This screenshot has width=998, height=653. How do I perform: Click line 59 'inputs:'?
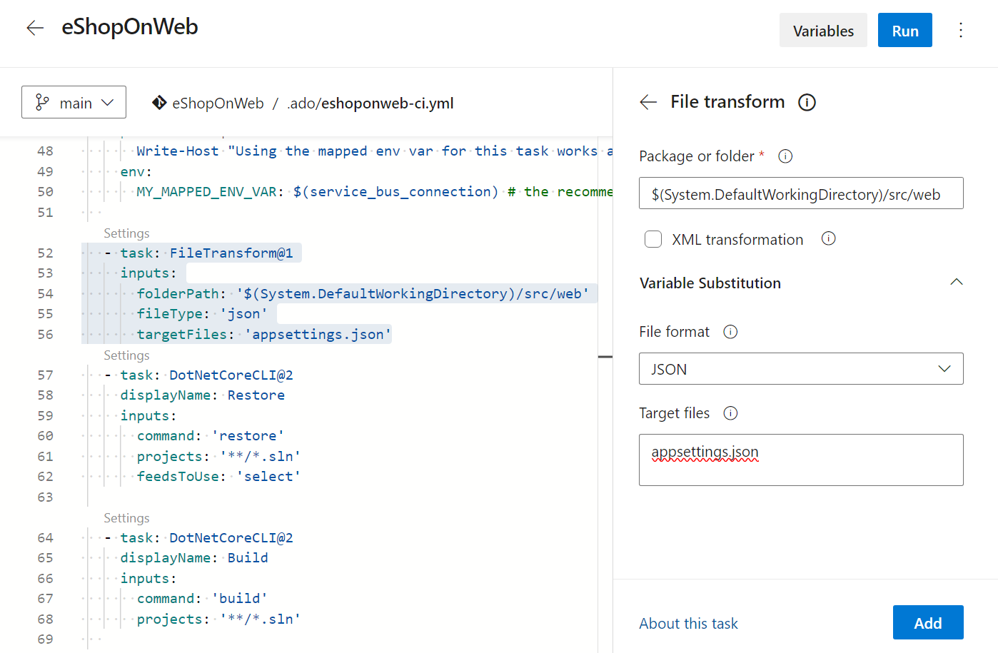coord(148,415)
